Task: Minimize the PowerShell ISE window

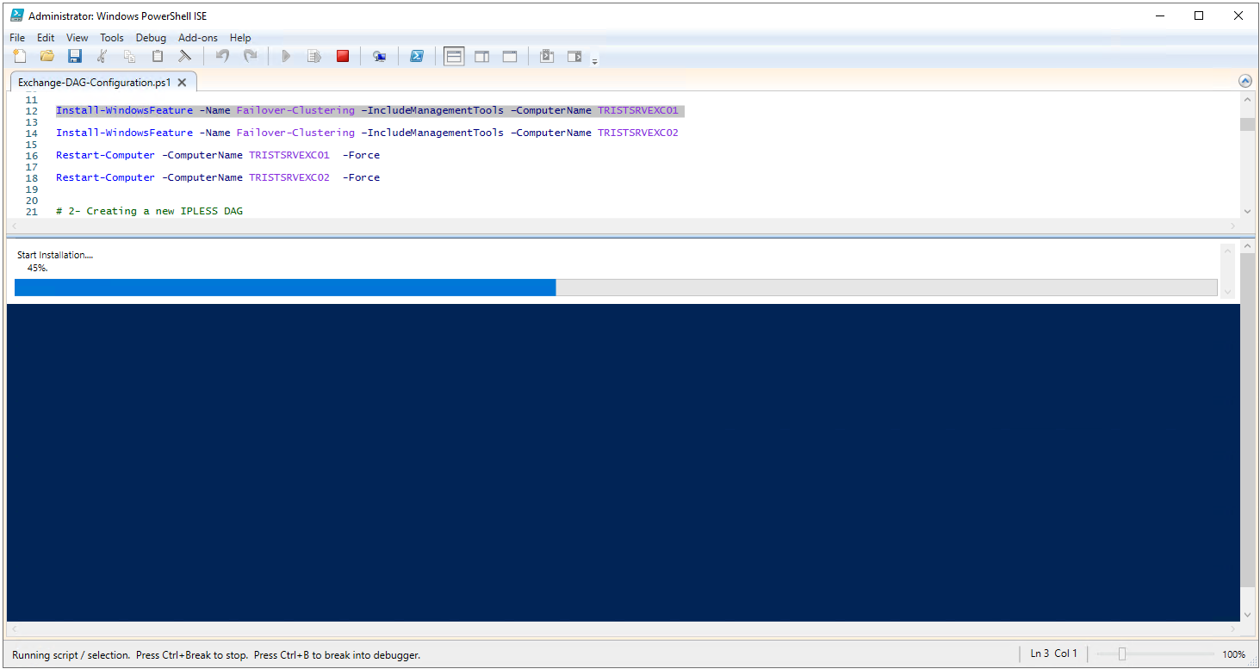Action: (1159, 15)
